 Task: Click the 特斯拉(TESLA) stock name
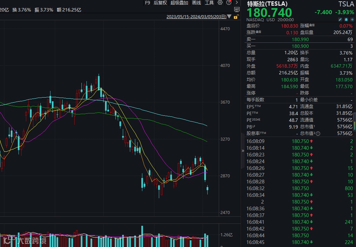(267, 4)
